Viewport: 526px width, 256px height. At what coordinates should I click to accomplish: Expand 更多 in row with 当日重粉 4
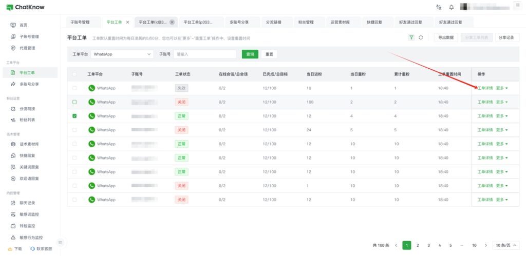coord(502,116)
